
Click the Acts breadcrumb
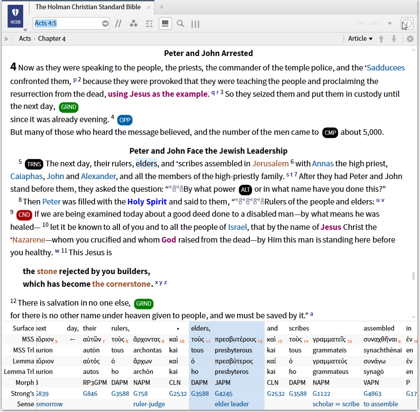point(25,39)
